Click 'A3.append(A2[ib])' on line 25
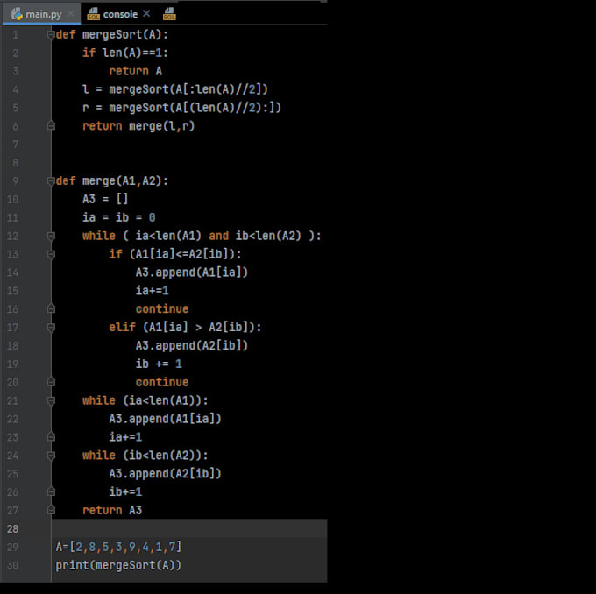This screenshot has width=596, height=594. (x=166, y=473)
